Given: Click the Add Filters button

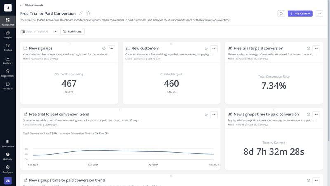Looking at the screenshot, I should (72, 31).
